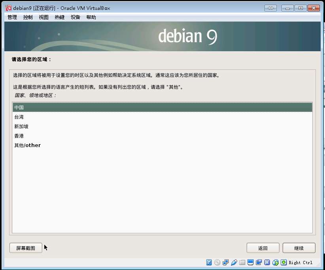The width and height of the screenshot is (325, 270).
Task: Click the 屏幕截图 screenshot button
Action: (x=26, y=248)
